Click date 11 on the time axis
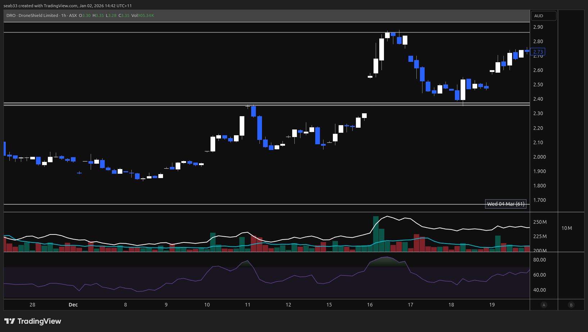 tap(248, 305)
